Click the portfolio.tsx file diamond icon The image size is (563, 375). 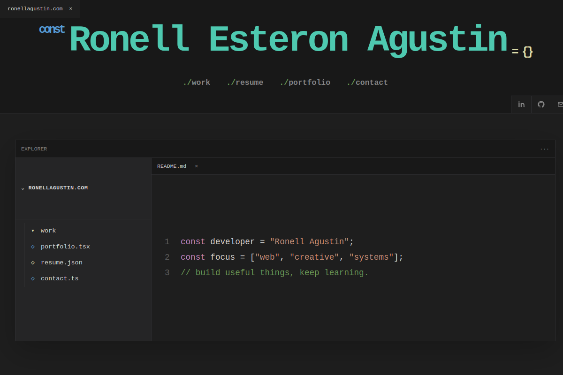click(33, 247)
